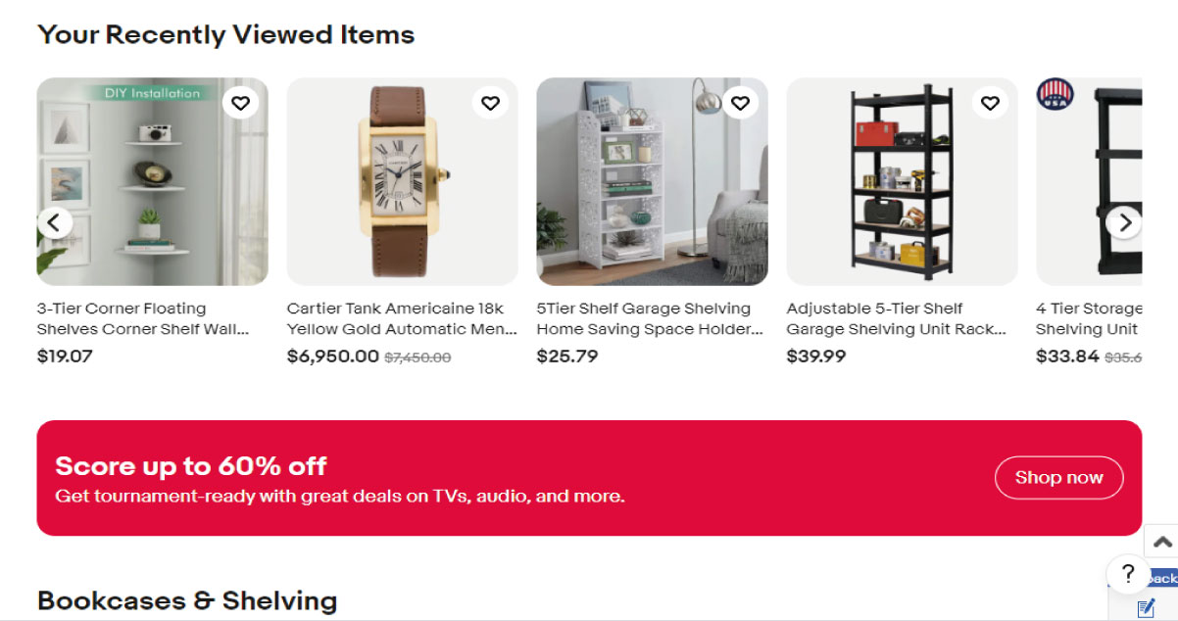Toggle watching the 3-Tier Corner Shelves item
This screenshot has height=621, width=1178.
click(x=240, y=102)
